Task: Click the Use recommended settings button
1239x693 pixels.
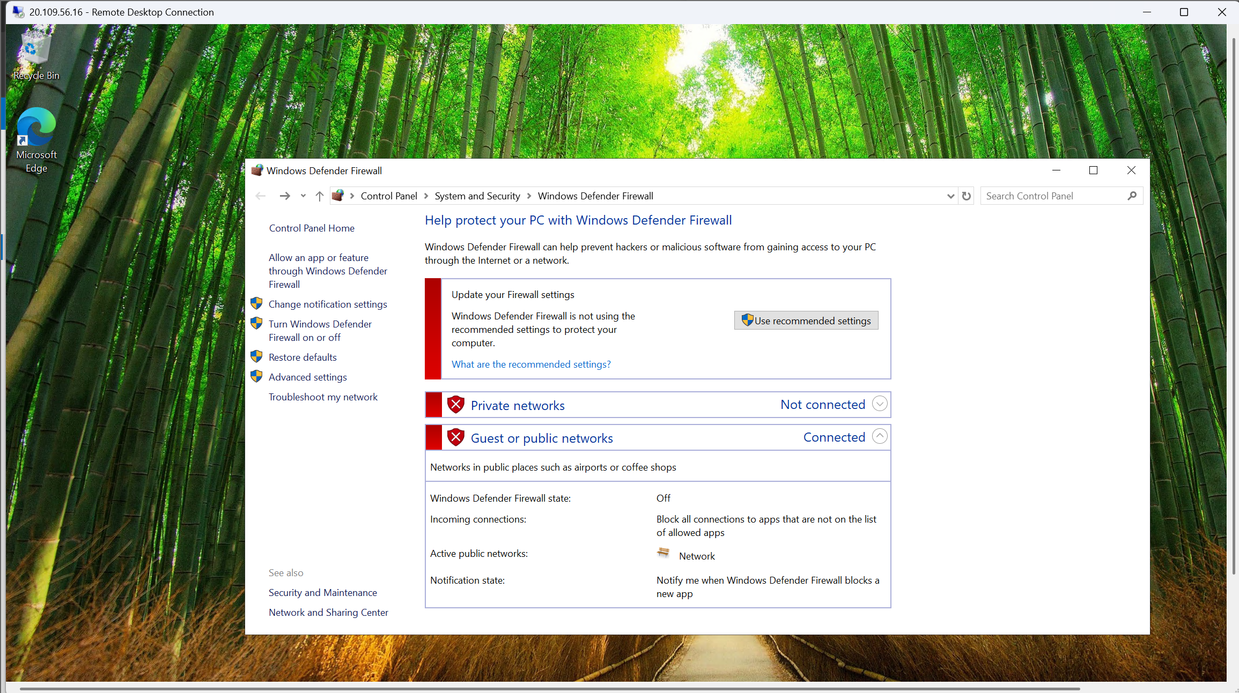Action: click(x=806, y=320)
